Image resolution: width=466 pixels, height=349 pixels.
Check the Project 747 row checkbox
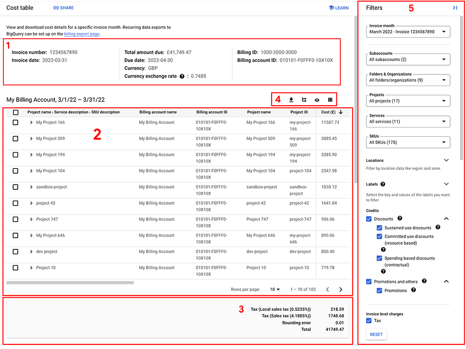click(x=15, y=219)
